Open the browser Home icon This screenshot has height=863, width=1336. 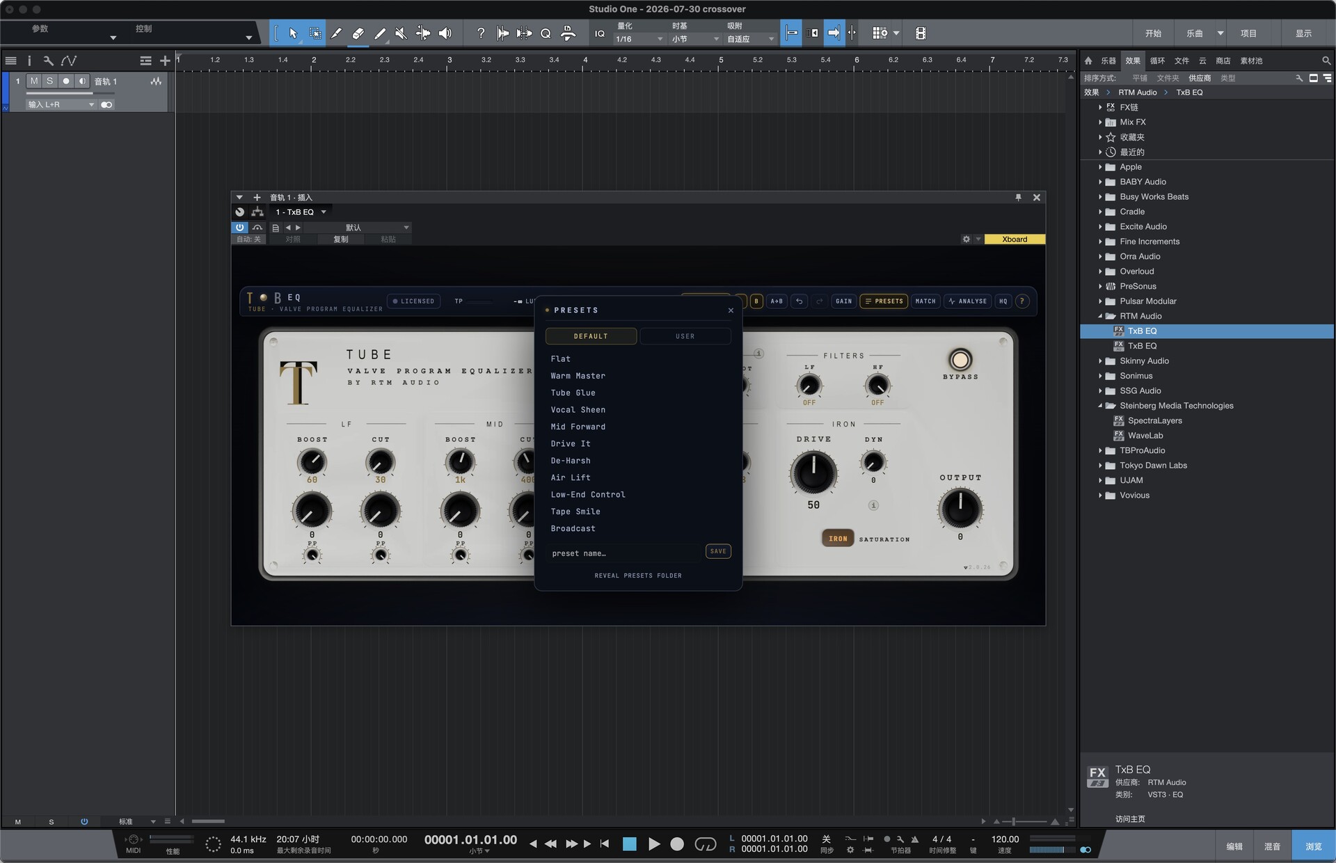(1088, 61)
